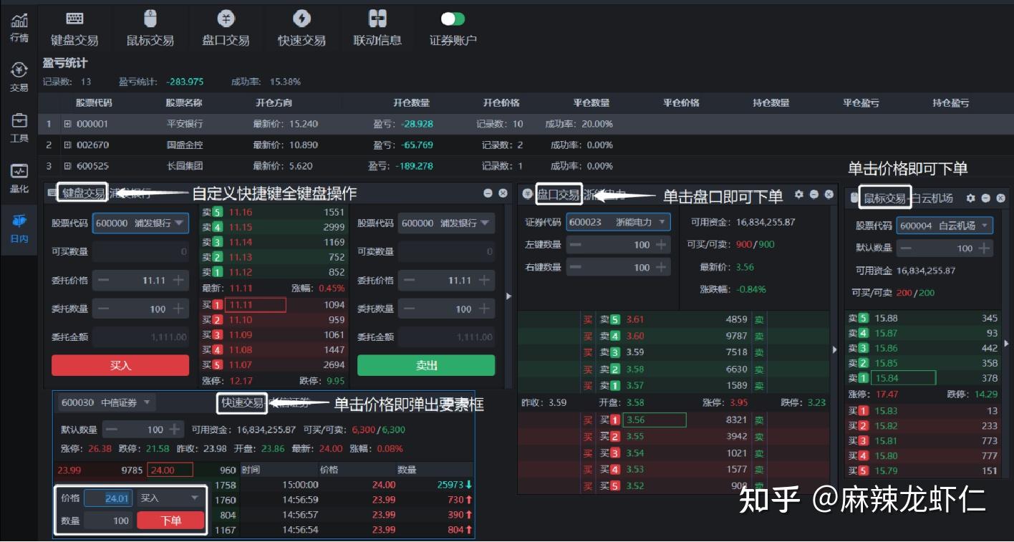Increase 默认数量 in 鼠标交易 panel
The image size is (1014, 542).
click(984, 248)
